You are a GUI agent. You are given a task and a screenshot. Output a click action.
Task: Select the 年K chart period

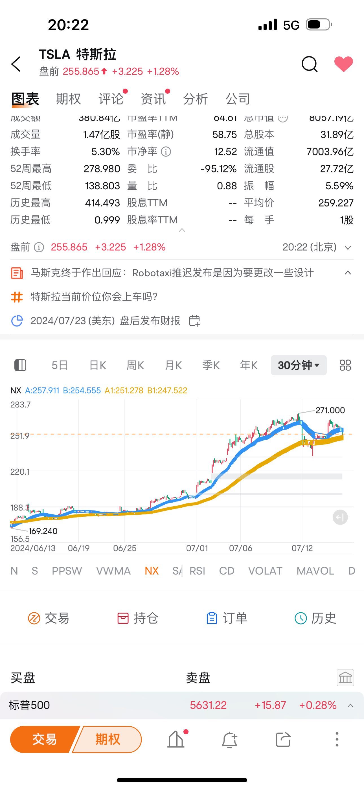click(249, 365)
